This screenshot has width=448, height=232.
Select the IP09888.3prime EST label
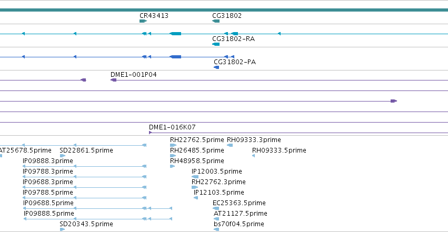[48, 161]
